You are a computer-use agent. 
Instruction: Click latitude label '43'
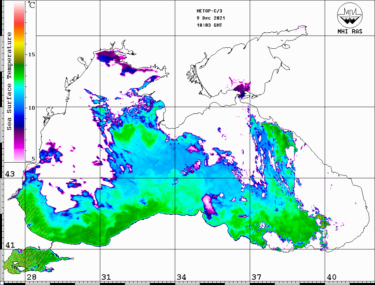click(x=10, y=174)
